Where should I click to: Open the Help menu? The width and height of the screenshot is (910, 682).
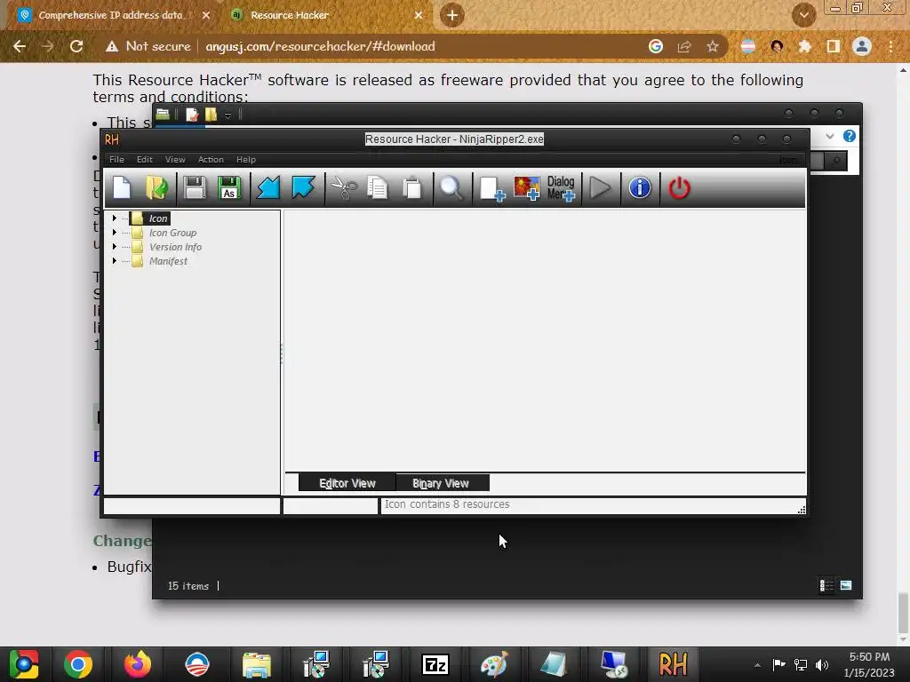point(246,160)
